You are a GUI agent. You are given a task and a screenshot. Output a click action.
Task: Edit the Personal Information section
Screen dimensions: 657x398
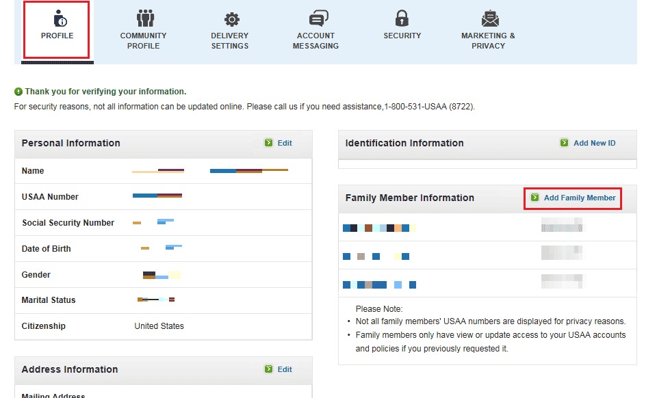coord(285,143)
